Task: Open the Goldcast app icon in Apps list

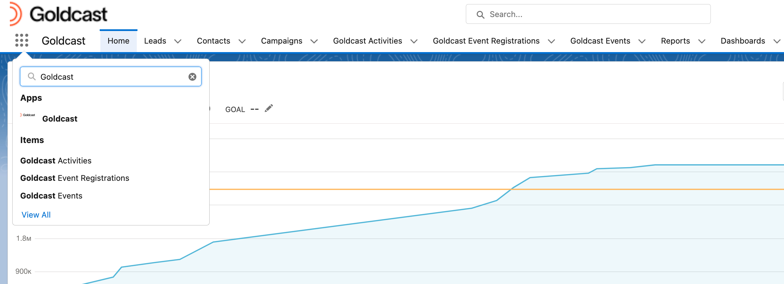Action: (x=28, y=115)
